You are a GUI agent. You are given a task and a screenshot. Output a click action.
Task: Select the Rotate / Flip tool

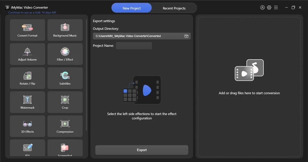click(x=27, y=78)
